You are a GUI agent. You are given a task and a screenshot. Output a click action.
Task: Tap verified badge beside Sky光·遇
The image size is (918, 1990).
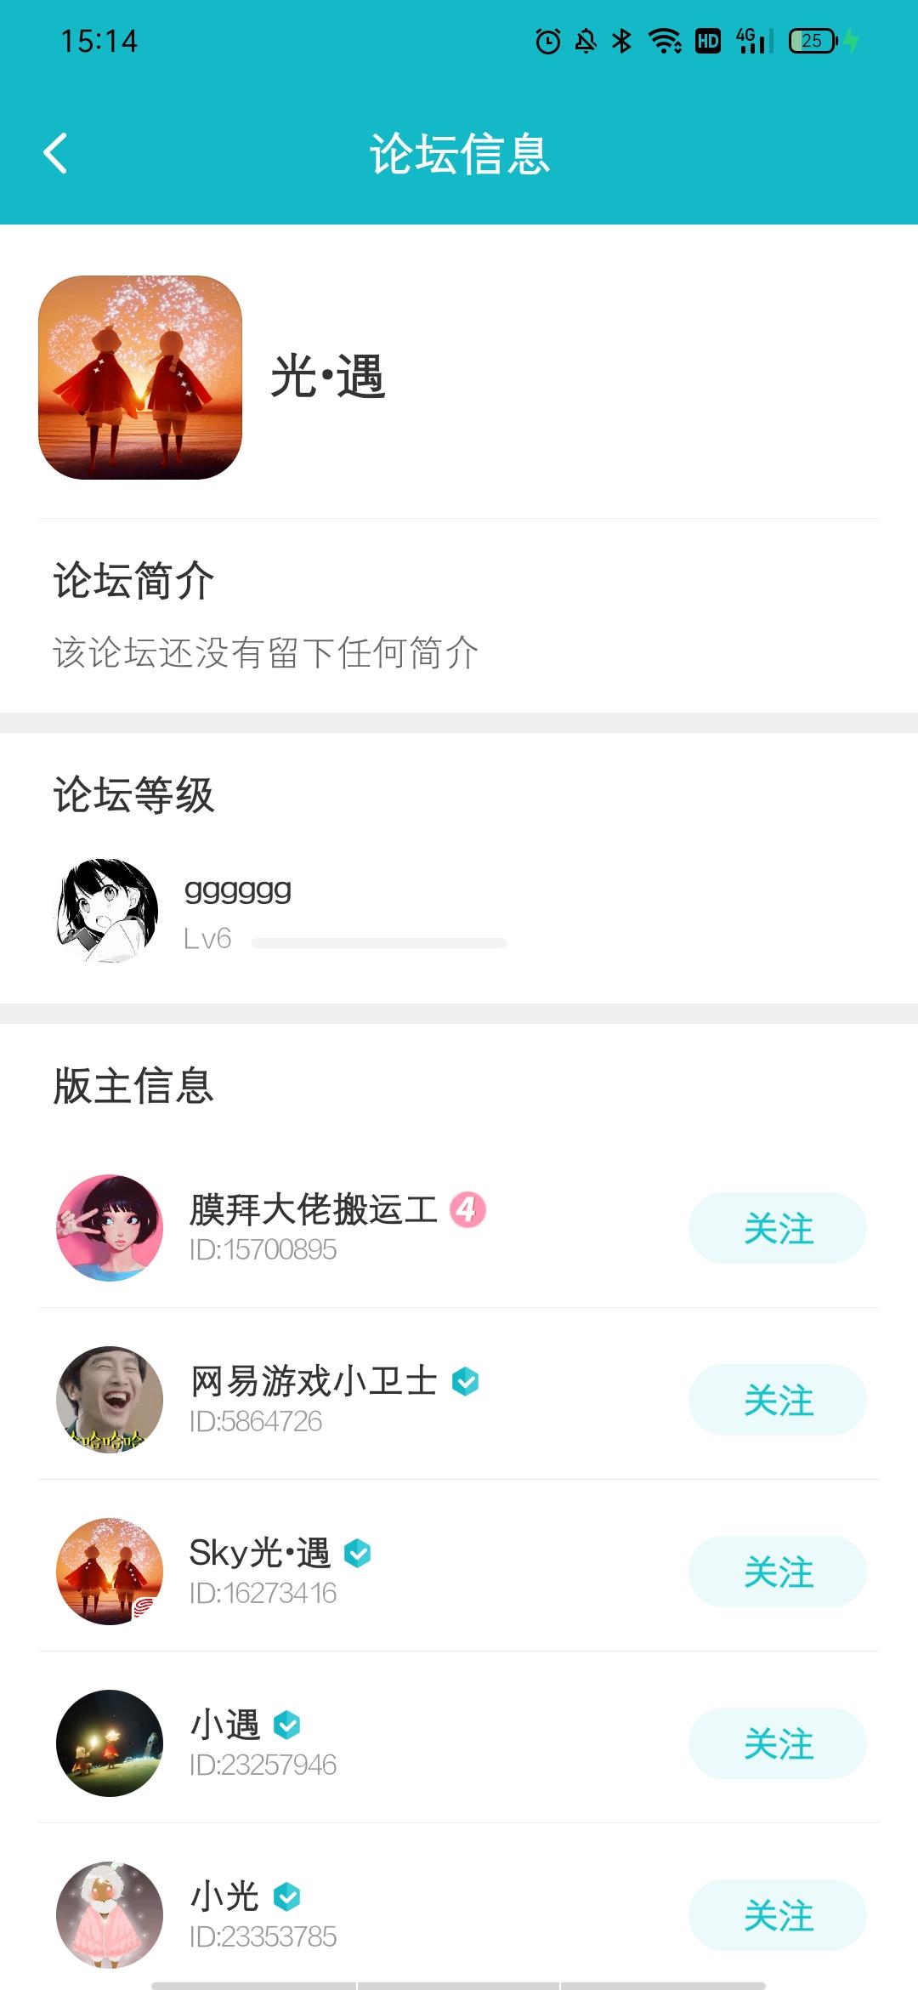pyautogui.click(x=358, y=1553)
